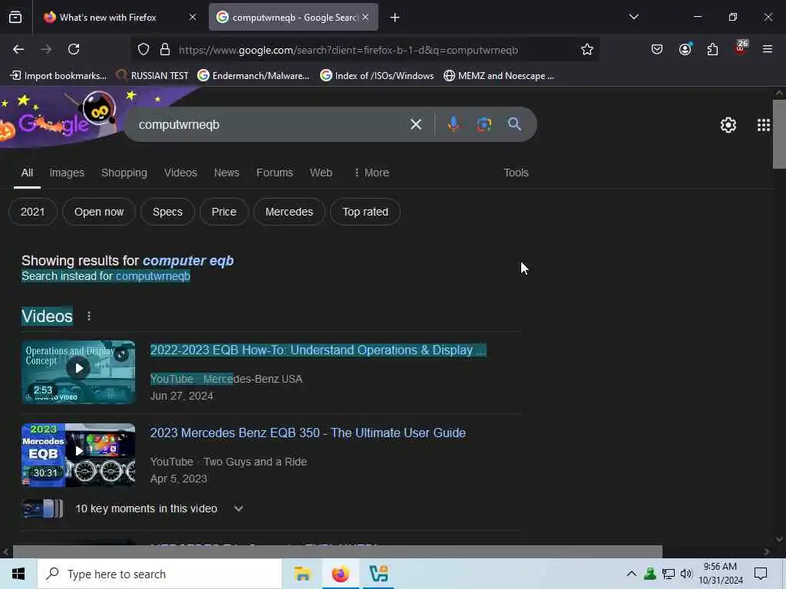Select the Web results tab
Viewport: 786px width, 589px height.
pyautogui.click(x=321, y=173)
